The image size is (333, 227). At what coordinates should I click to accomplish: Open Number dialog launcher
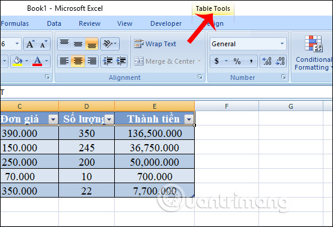coord(284,77)
